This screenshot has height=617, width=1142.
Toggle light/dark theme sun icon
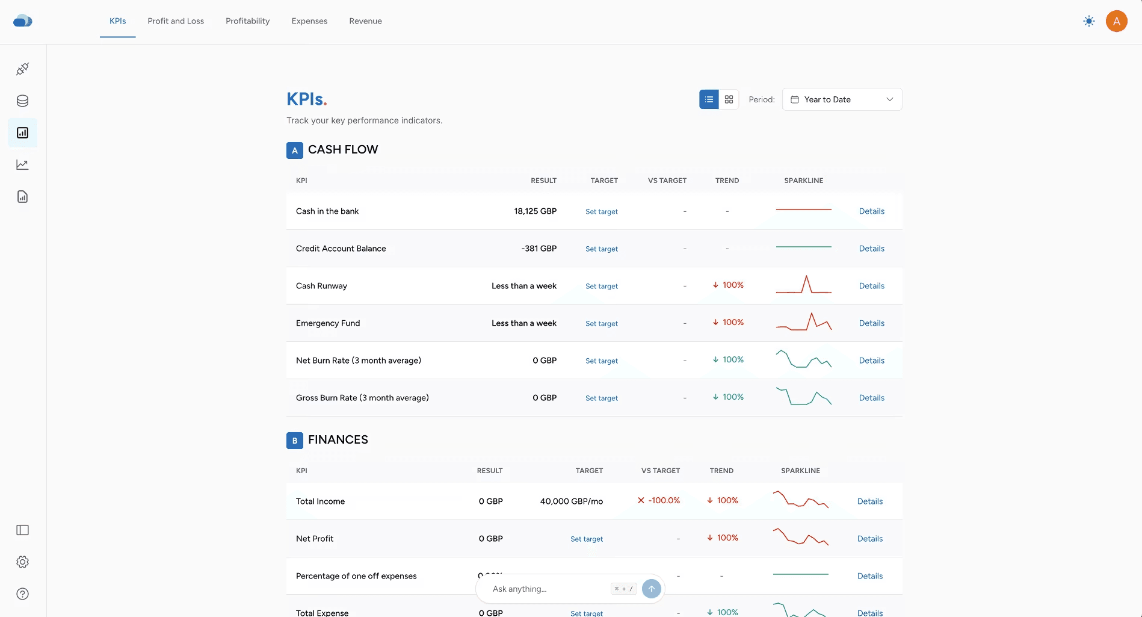point(1088,21)
